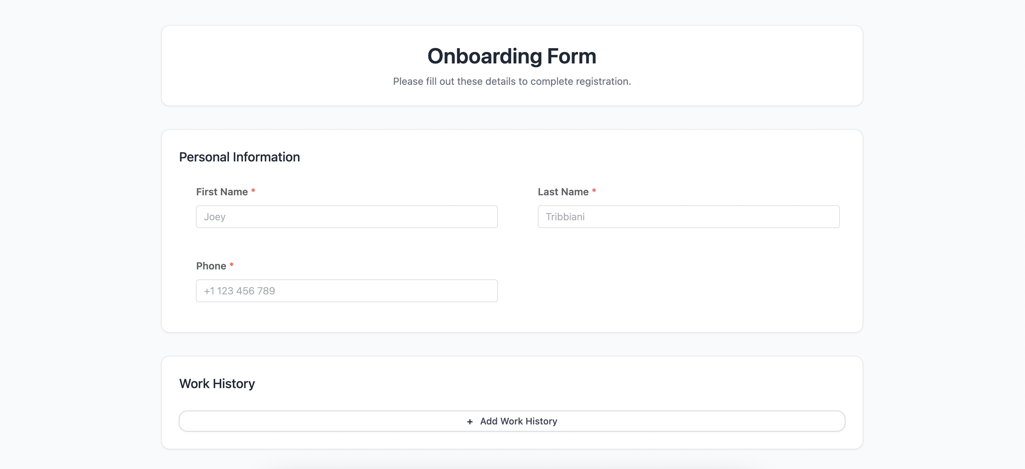This screenshot has width=1025, height=469.
Task: Click the red asterisk next to Phone
Action: (x=231, y=265)
